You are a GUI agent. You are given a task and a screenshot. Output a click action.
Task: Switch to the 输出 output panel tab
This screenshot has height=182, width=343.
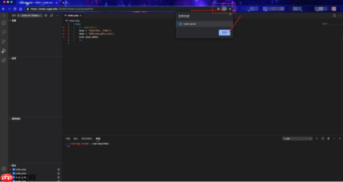(76, 139)
